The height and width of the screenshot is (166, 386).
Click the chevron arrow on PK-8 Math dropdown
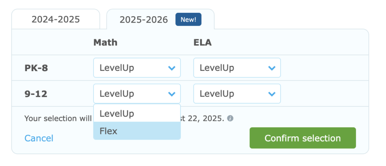172,68
